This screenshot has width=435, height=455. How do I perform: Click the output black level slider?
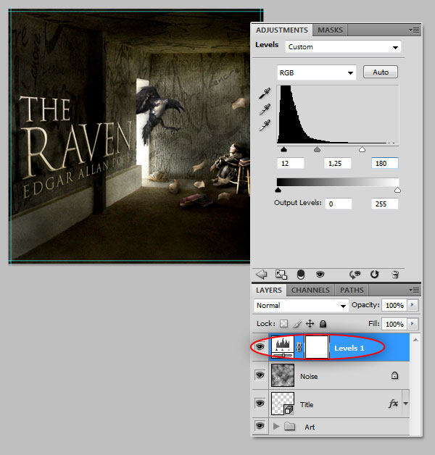pyautogui.click(x=278, y=190)
